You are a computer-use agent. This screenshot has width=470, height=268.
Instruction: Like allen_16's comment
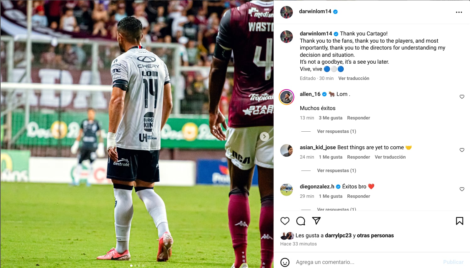pyautogui.click(x=462, y=97)
